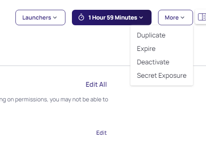Click the chevron arrow on the More button
Viewport: 206px width, 149px height.
182,18
